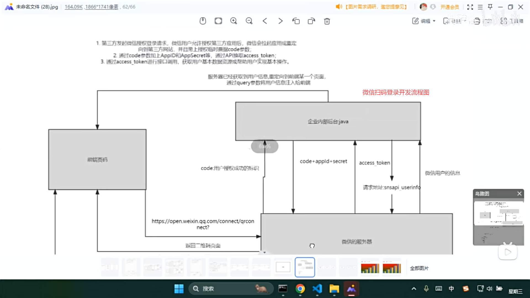Toggle pin window always on top
This screenshot has width=530, height=298.
(490, 7)
